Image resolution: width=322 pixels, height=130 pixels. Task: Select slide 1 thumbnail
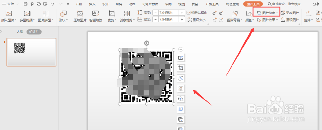point(32,52)
